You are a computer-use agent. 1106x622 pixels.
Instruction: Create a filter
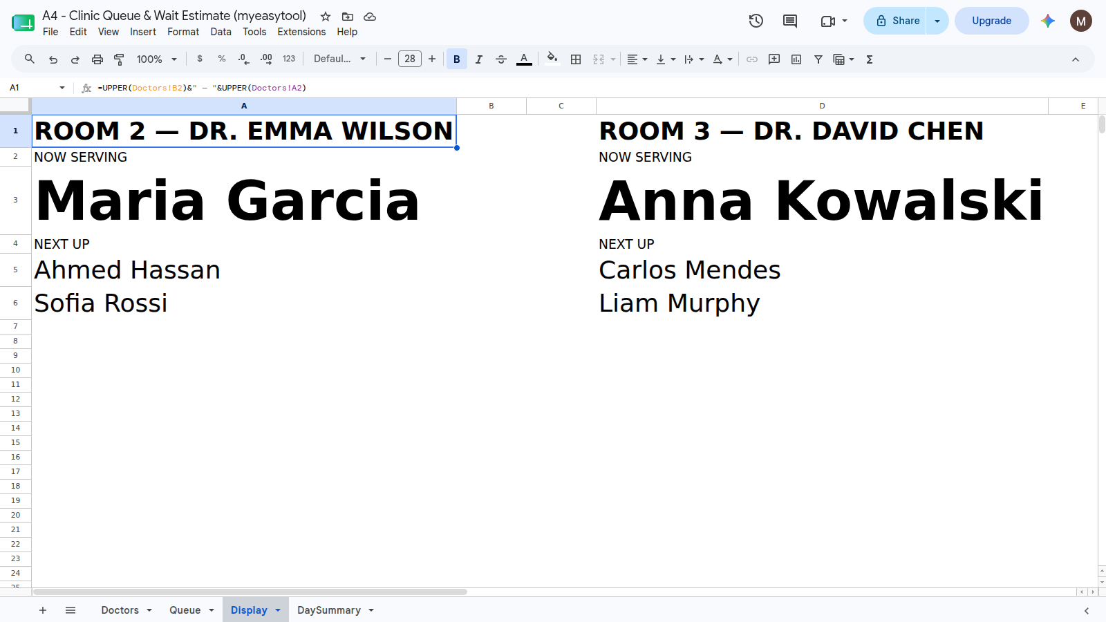pyautogui.click(x=818, y=59)
